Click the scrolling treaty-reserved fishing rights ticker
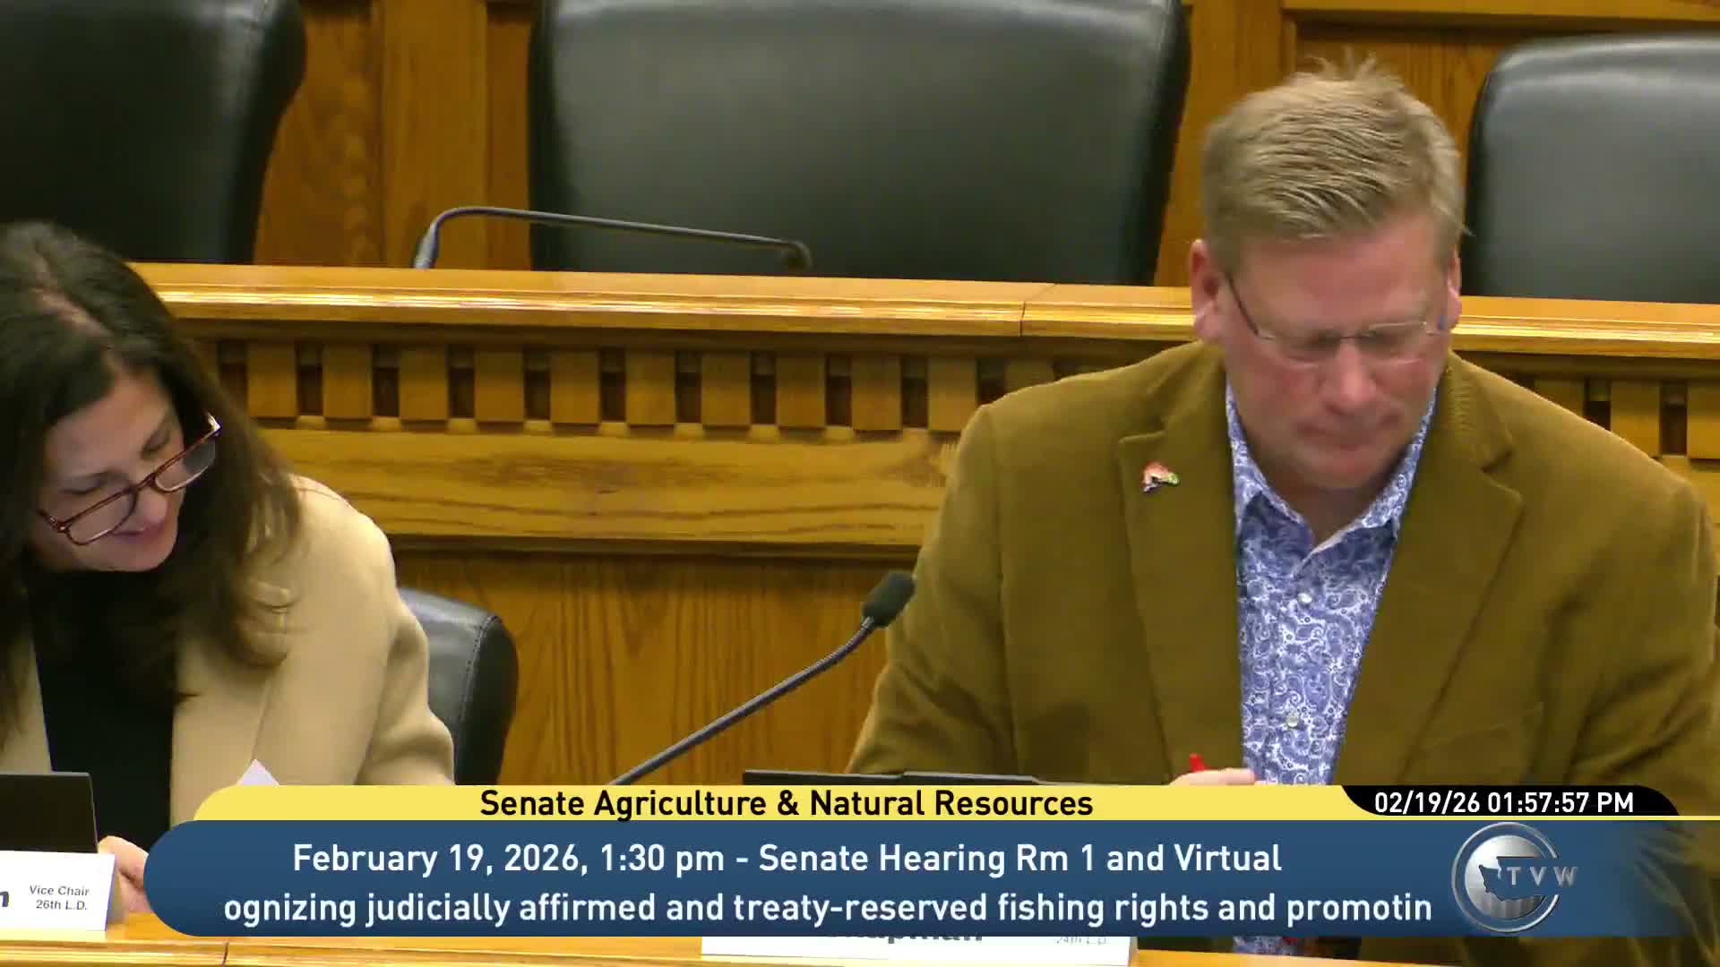Image resolution: width=1720 pixels, height=967 pixels. [x=826, y=908]
